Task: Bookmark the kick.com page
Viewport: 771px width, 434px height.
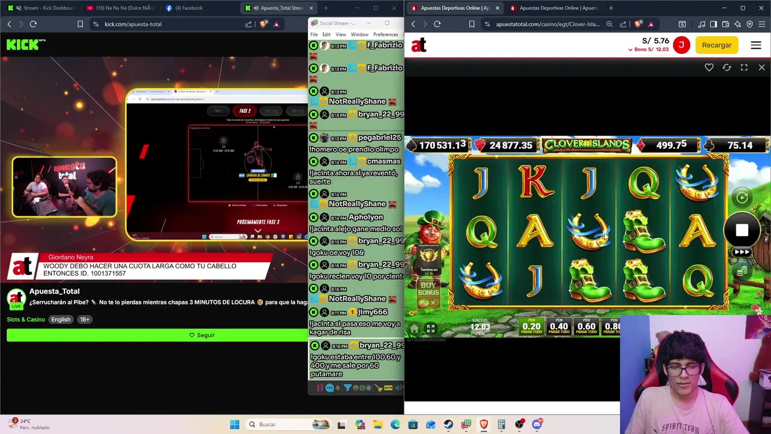Action: (80, 24)
